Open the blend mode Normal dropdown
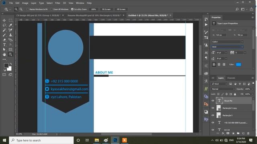 [223, 89]
